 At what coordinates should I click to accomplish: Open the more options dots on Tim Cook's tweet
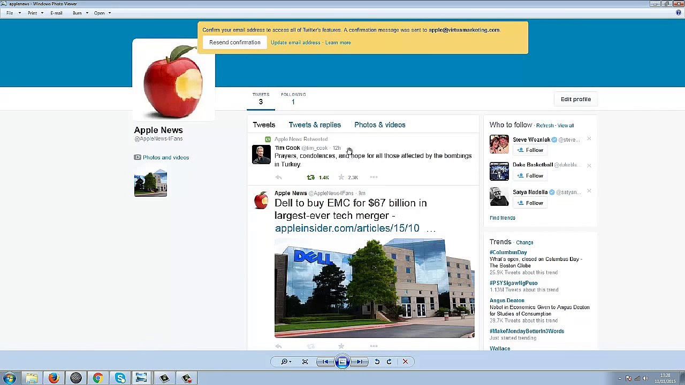(374, 178)
